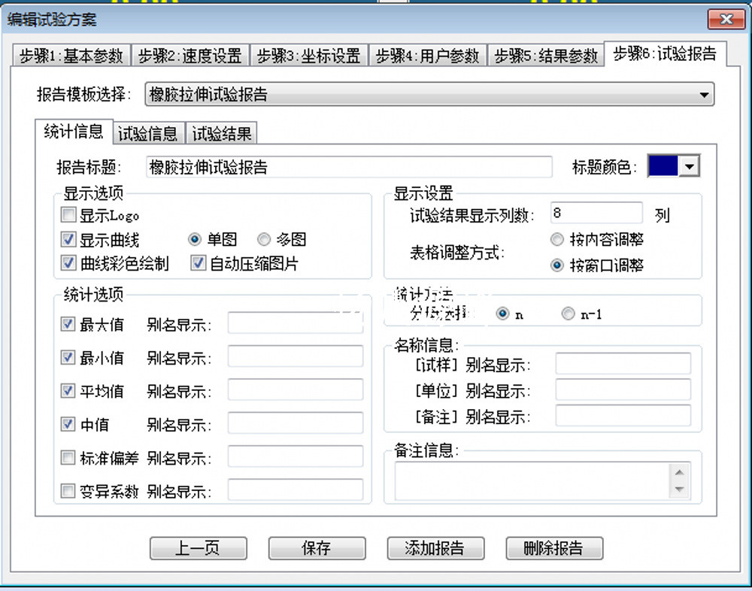
Task: Click the dark blue 标题颜色 swatch
Action: pos(663,167)
